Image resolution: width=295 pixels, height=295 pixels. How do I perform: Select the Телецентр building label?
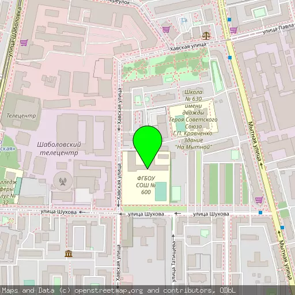pos(21,116)
